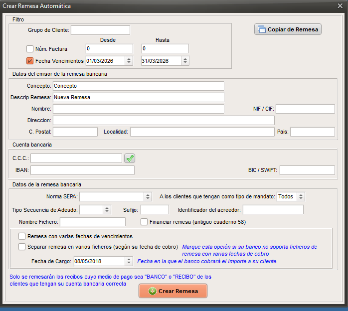Focus the Localidad field
This screenshot has width=348, height=311.
pyautogui.click(x=202, y=132)
